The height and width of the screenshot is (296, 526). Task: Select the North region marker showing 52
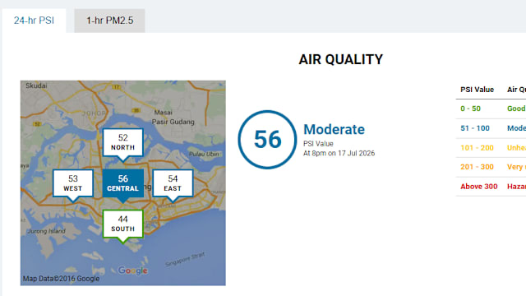tap(123, 142)
